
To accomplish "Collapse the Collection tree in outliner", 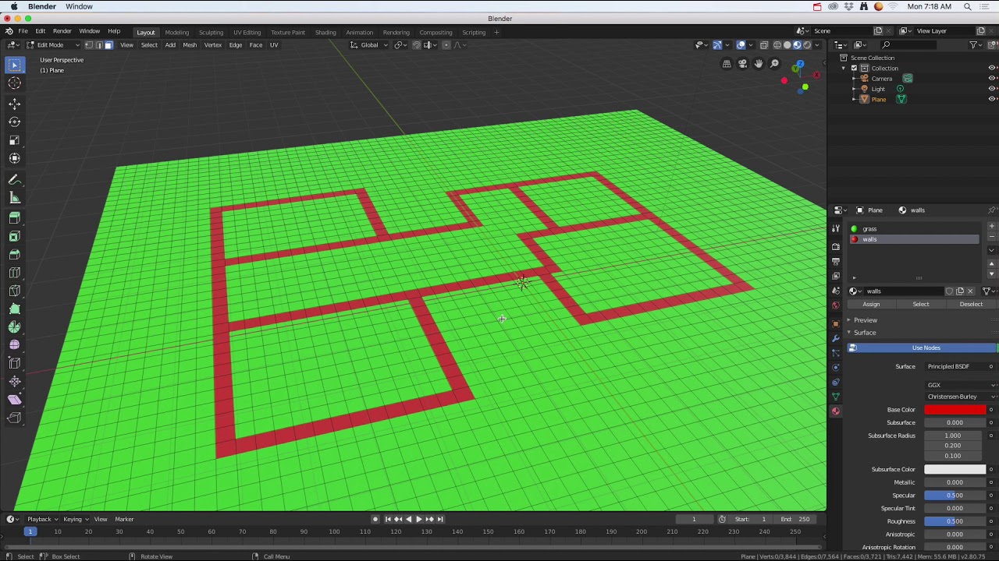I will click(844, 68).
